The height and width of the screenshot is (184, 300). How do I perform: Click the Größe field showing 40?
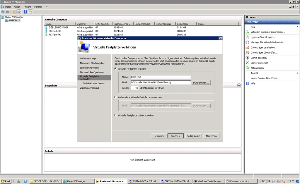[134, 88]
